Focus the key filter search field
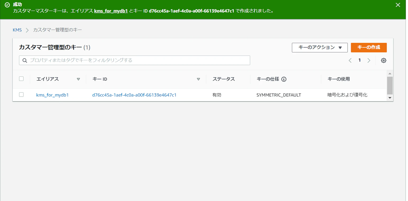The image size is (408, 201). click(134, 60)
